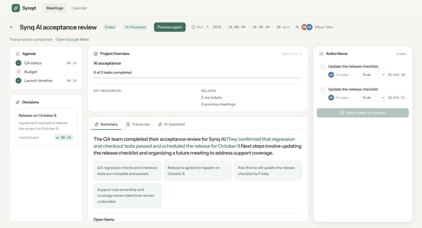Click assignee avatar on KAN-21 item
Viewport: 422px width, 228px height.
point(331,97)
